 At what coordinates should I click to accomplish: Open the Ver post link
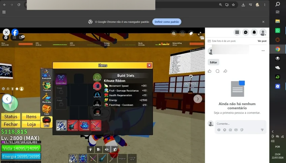[262, 41]
